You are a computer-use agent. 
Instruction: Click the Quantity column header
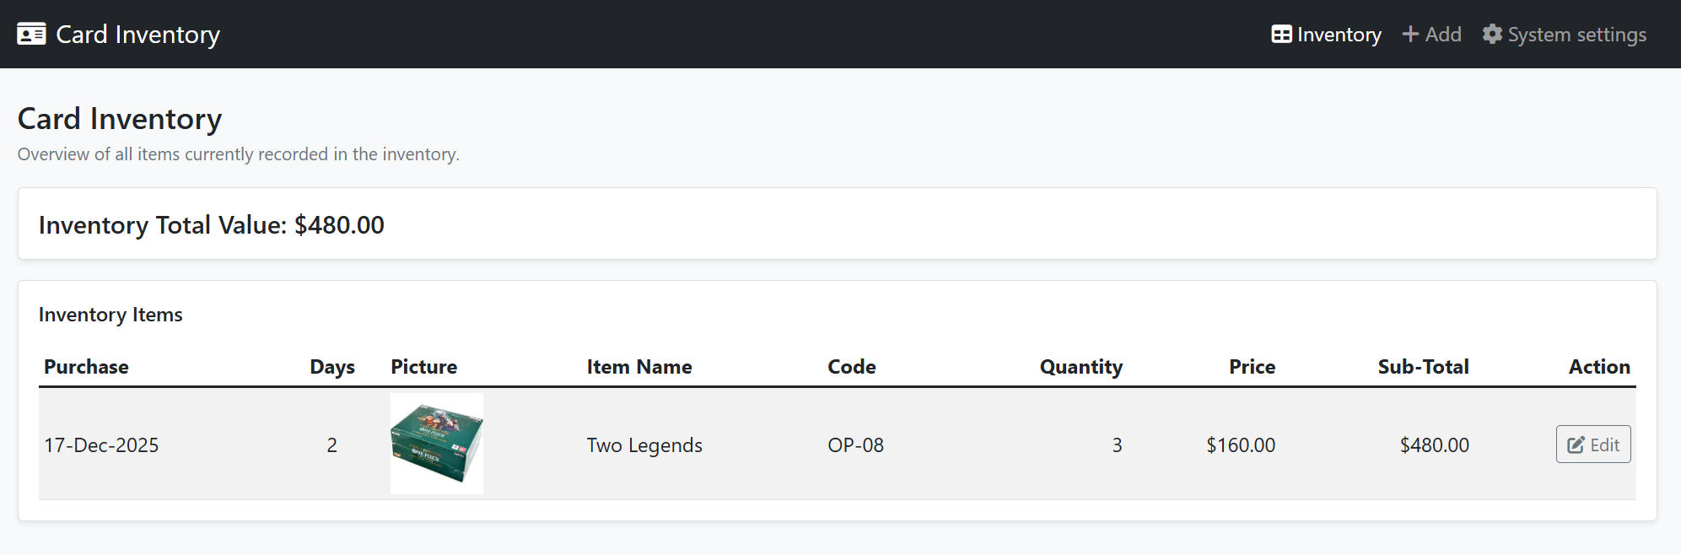point(1080,367)
